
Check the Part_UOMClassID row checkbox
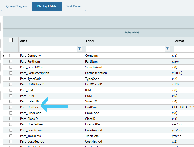(11, 84)
